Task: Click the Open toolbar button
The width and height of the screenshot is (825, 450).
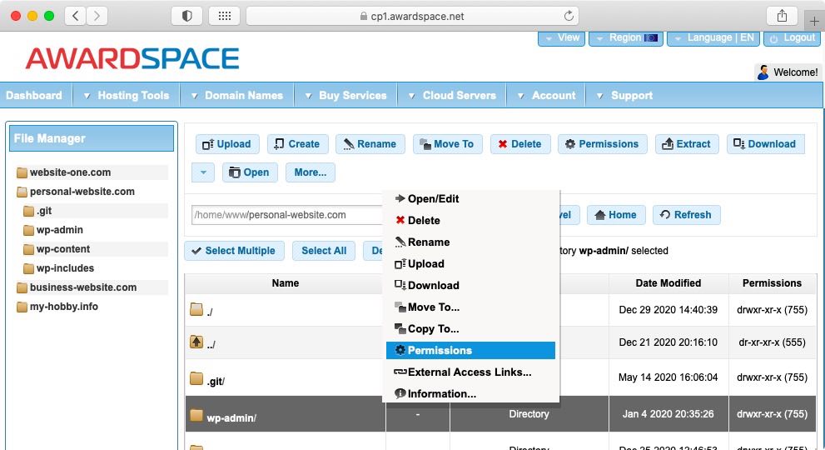Action: 250,172
